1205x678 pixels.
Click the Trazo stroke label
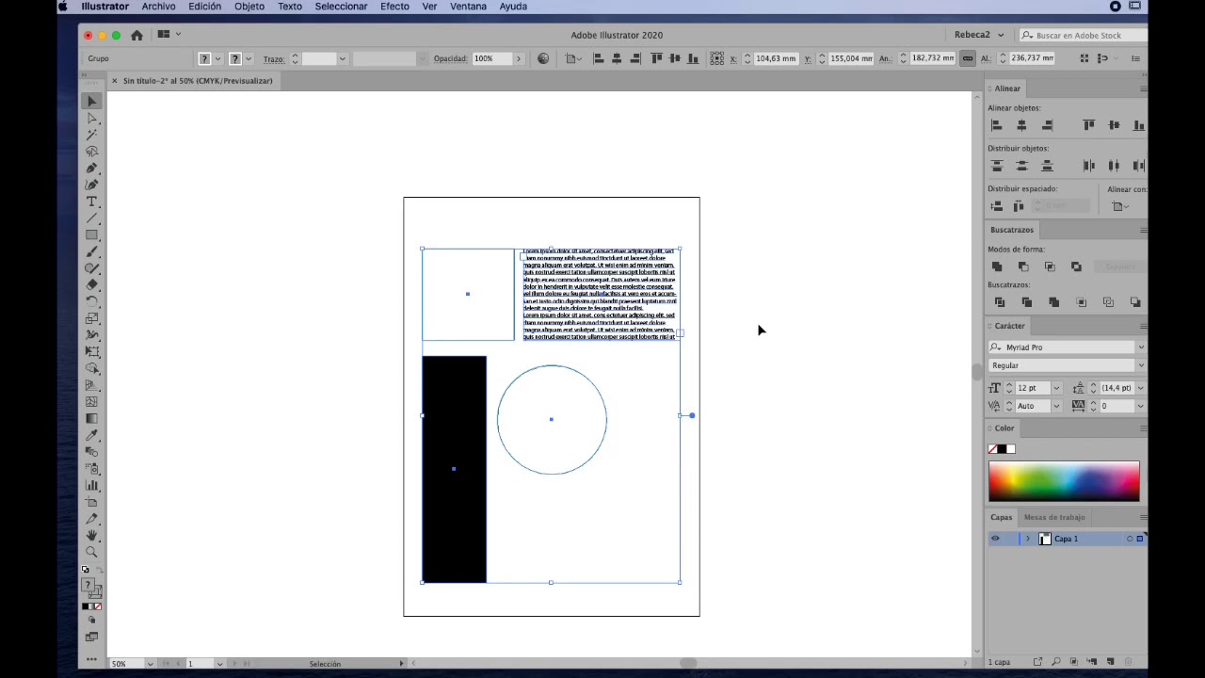tap(274, 59)
